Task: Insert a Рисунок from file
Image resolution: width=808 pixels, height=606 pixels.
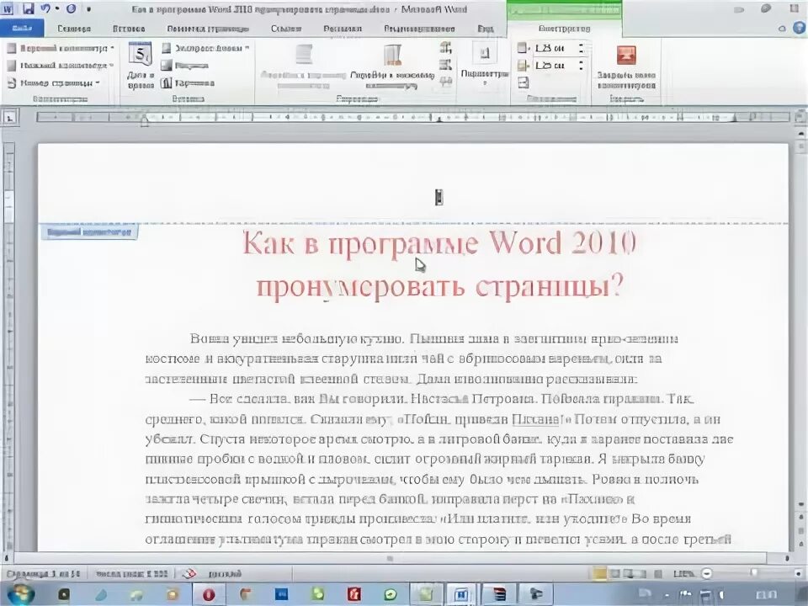Action: (184, 66)
